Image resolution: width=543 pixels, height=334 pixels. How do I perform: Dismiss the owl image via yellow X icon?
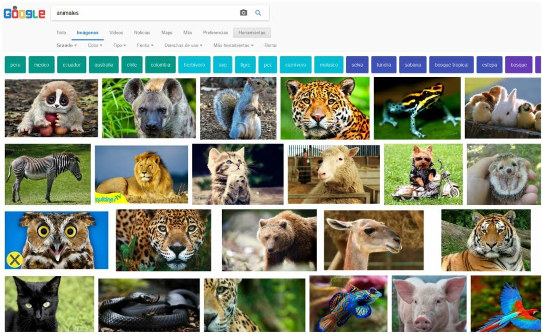click(x=14, y=259)
